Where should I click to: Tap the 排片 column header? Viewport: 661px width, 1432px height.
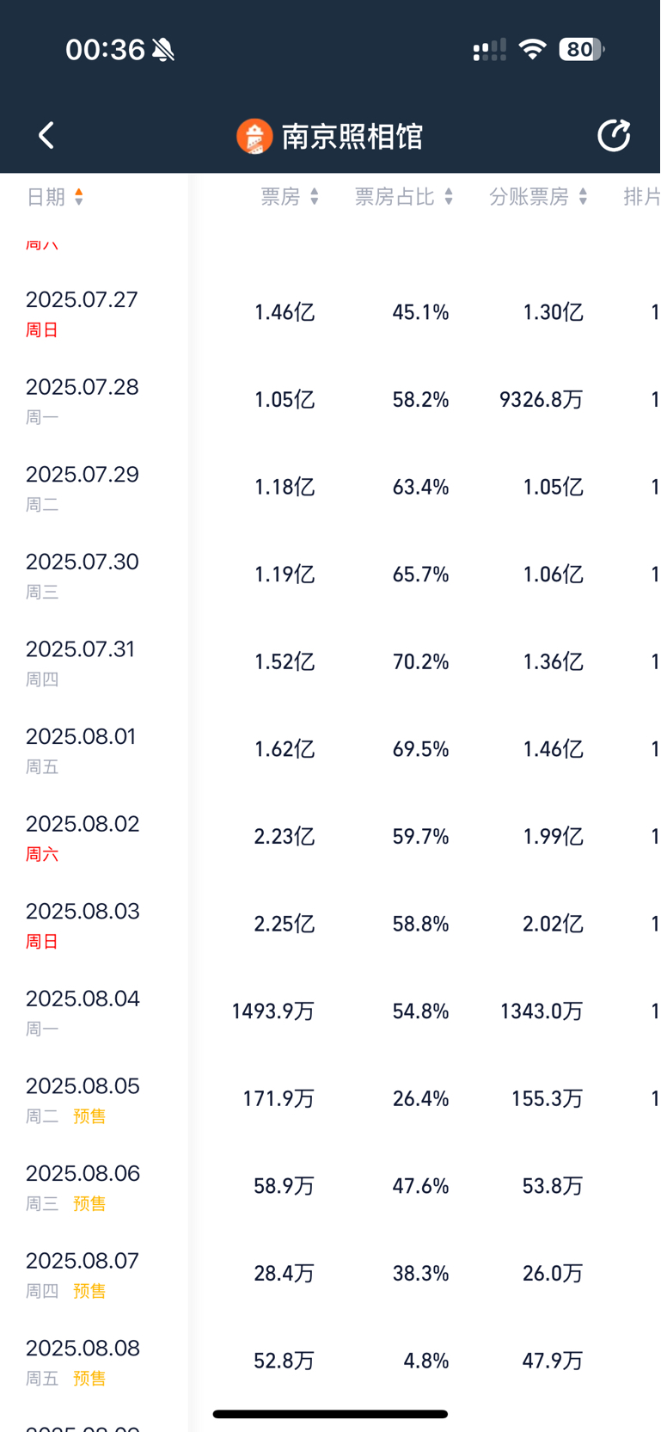(641, 197)
